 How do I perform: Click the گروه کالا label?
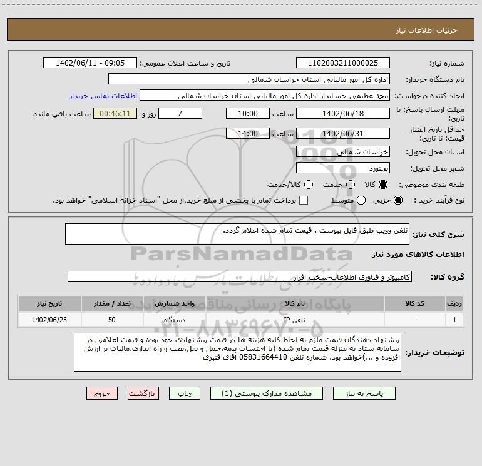click(x=448, y=277)
